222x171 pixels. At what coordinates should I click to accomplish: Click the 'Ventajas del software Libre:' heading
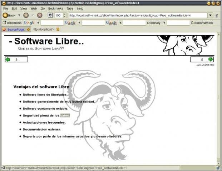point(42,87)
